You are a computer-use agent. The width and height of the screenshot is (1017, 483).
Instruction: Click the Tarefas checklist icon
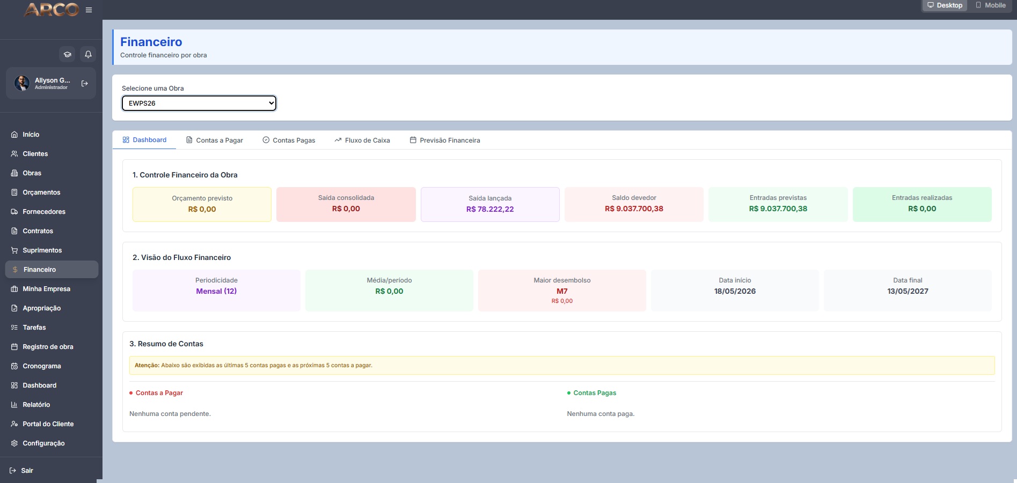tap(14, 328)
